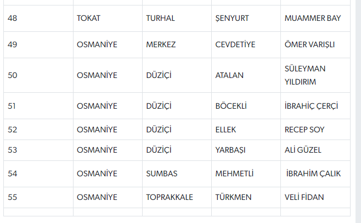Click the ALİ GÜZEL name cell

tap(315, 150)
